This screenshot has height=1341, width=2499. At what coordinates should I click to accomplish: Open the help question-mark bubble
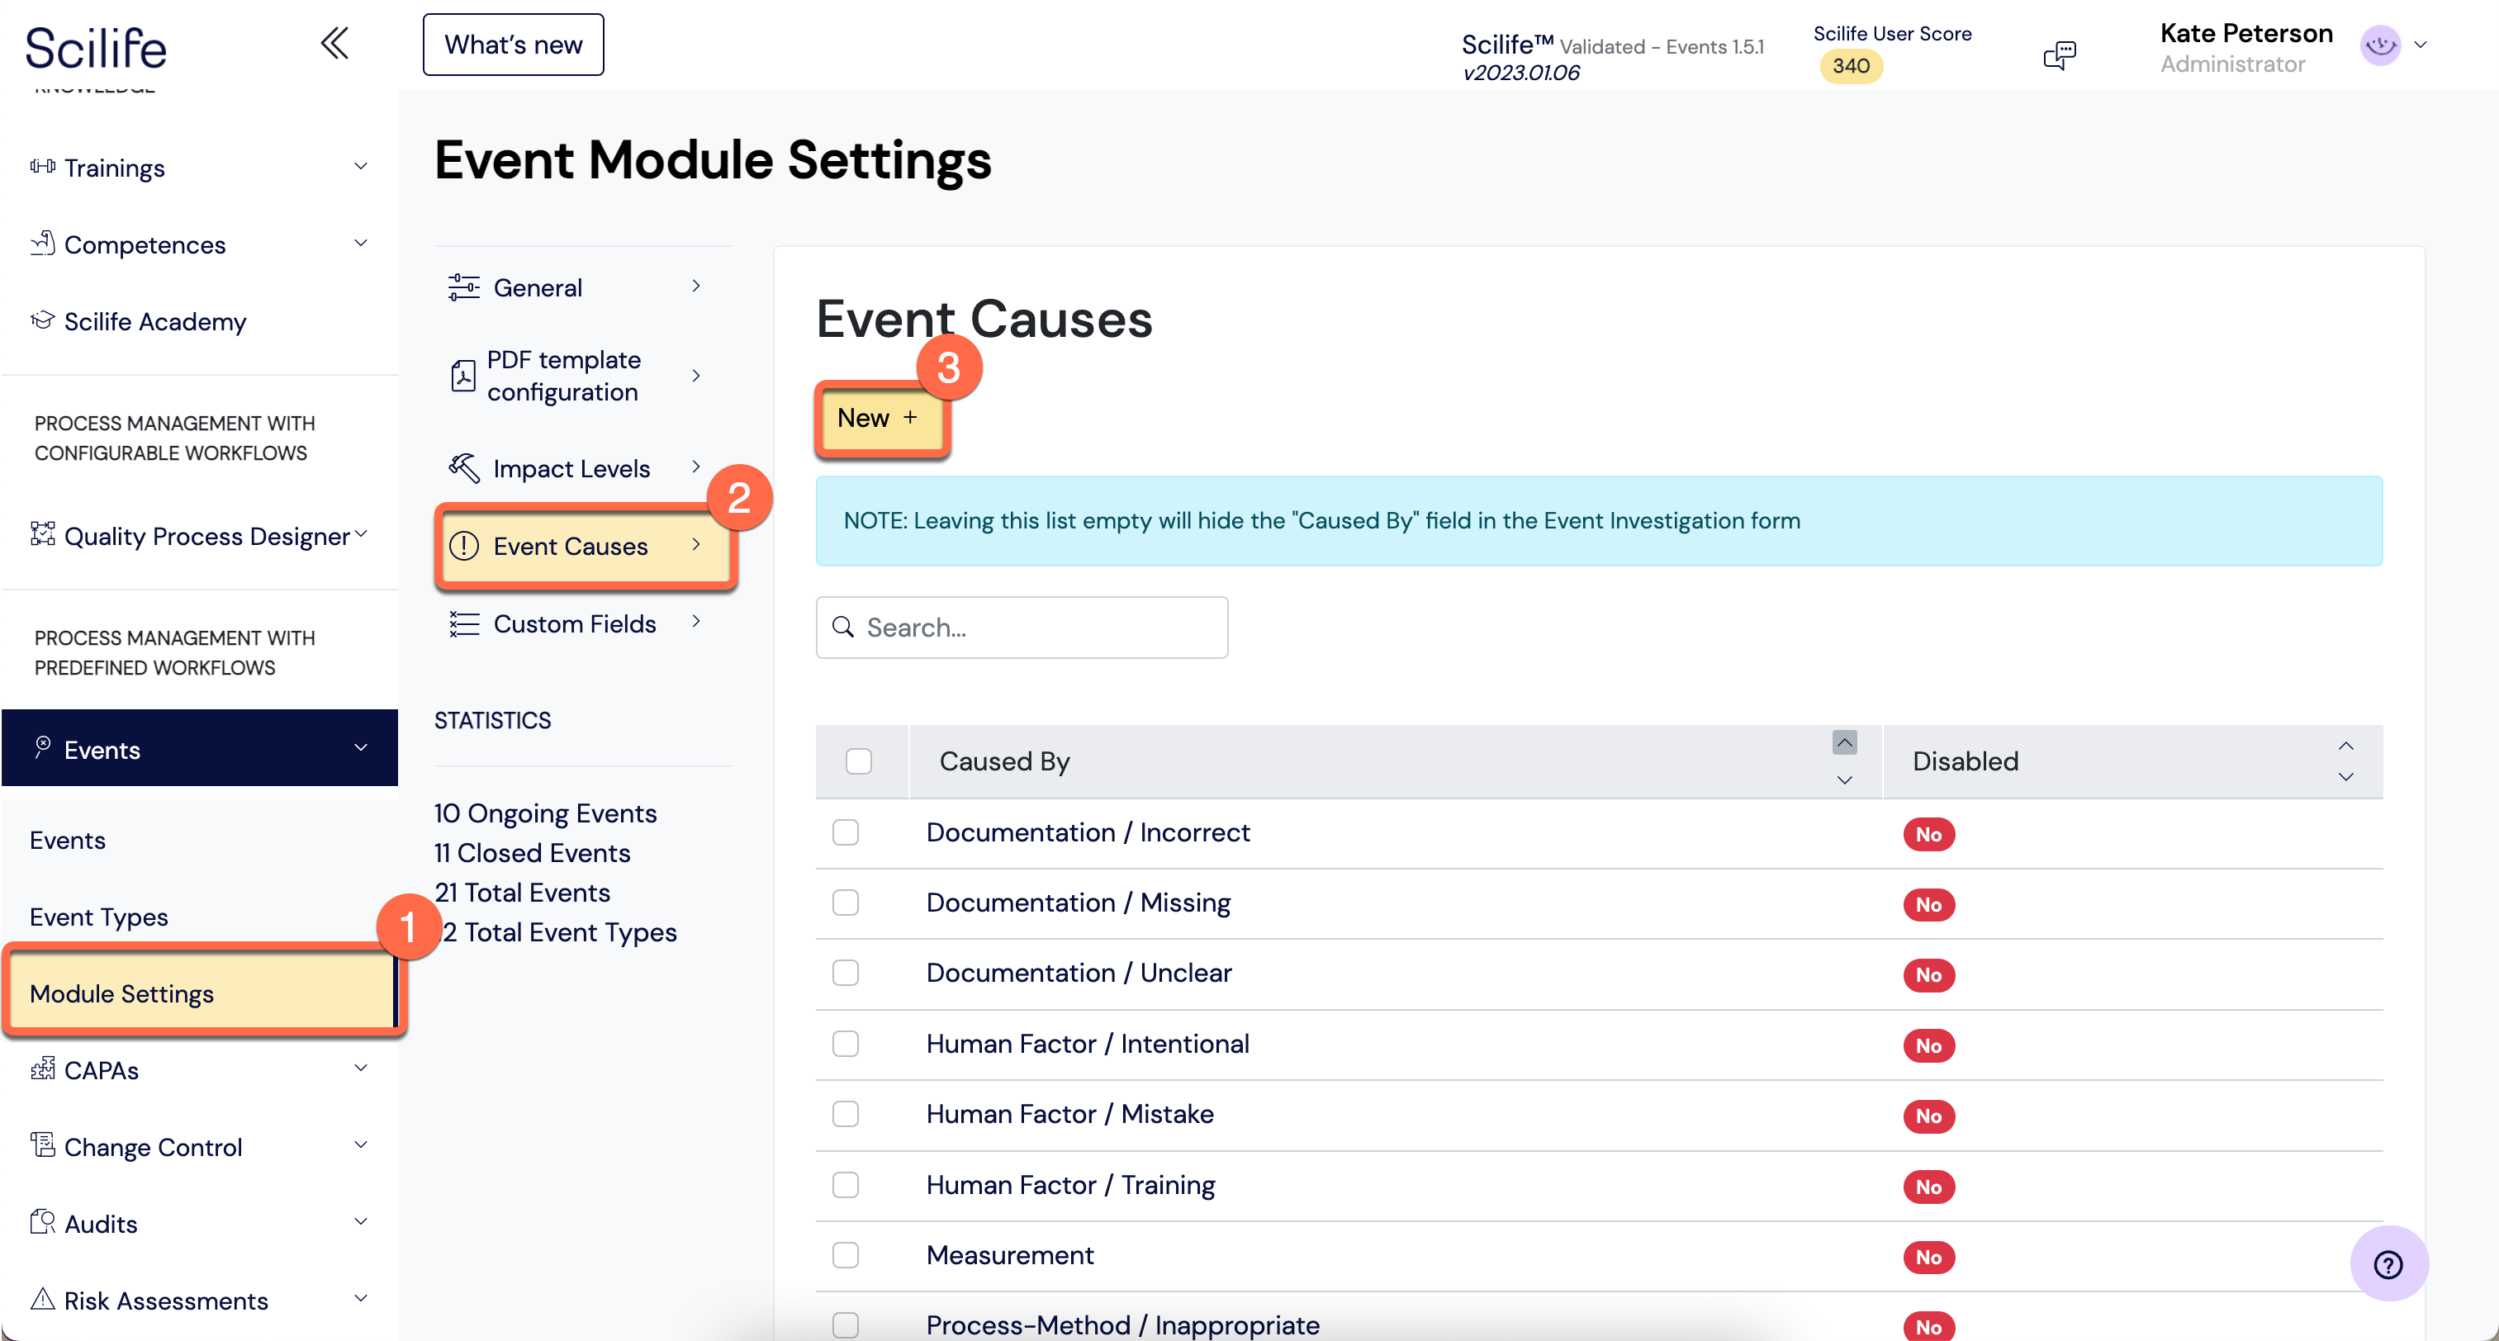pos(2388,1264)
